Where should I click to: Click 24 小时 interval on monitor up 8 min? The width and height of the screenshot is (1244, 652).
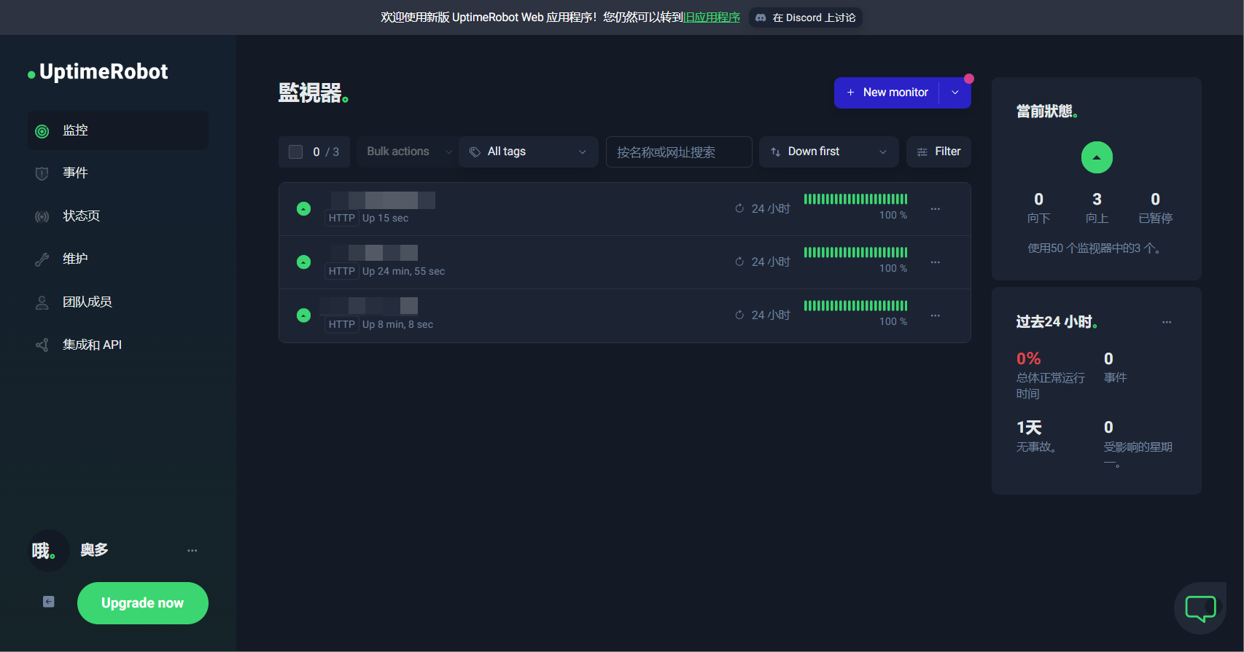tap(763, 315)
